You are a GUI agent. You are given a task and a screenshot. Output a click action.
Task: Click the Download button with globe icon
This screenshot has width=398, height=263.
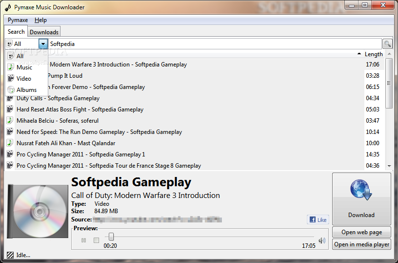[x=361, y=198]
